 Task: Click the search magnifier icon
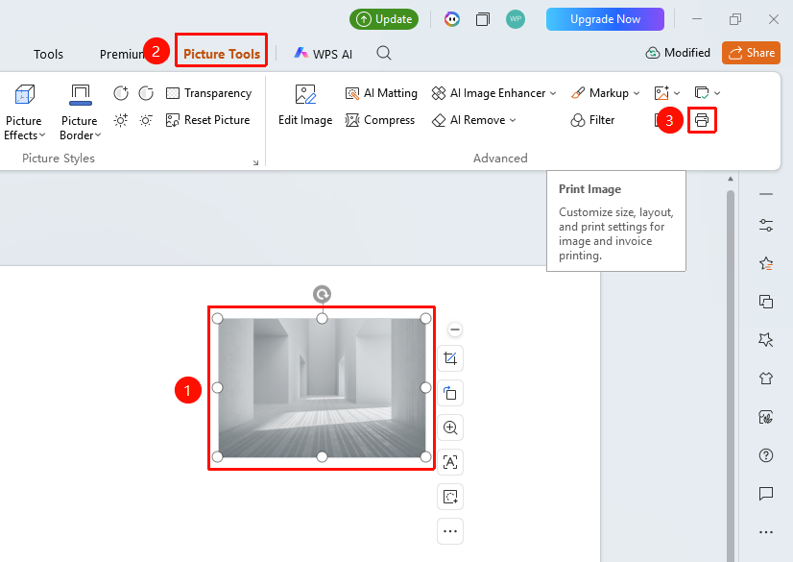384,53
